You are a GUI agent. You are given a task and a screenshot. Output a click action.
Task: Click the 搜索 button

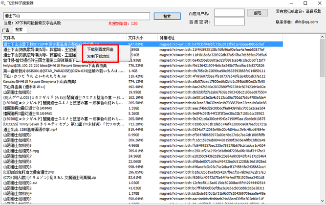pos(167,16)
